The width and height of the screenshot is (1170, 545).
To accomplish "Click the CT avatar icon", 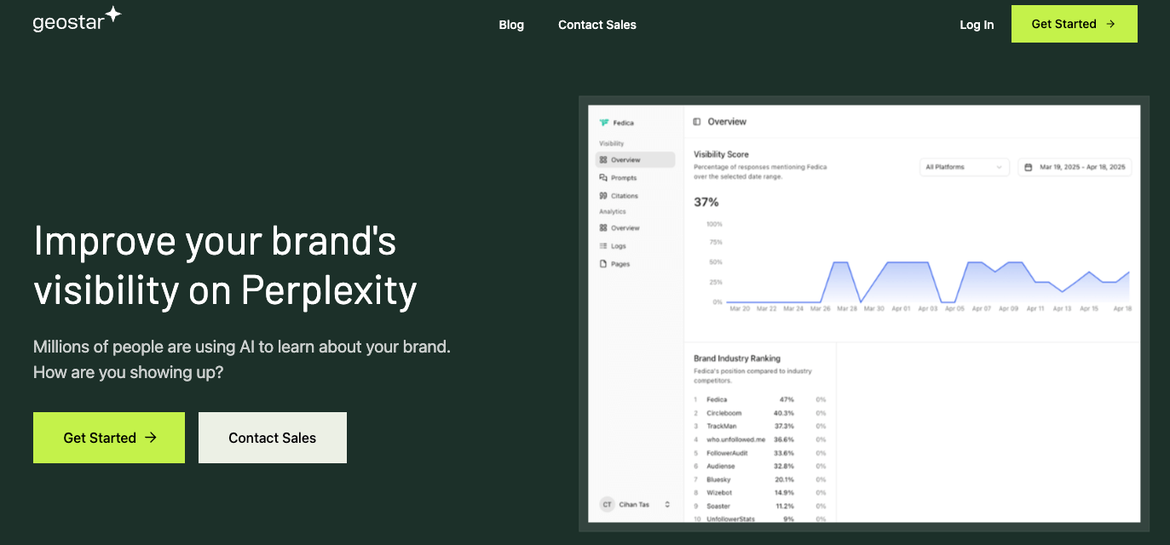I will pos(607,504).
